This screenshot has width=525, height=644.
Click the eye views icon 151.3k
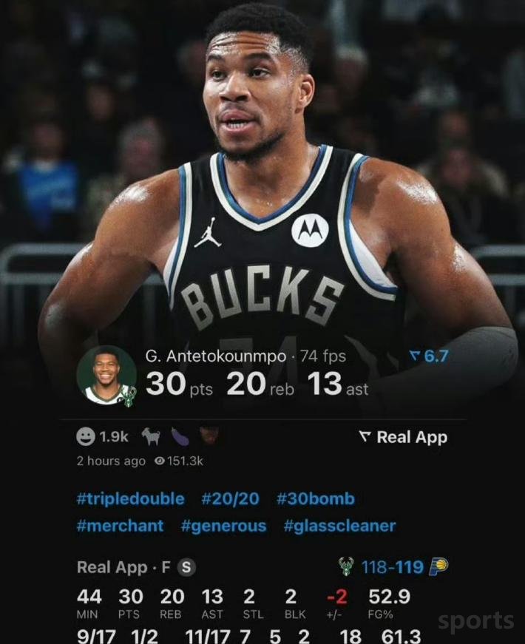[160, 461]
